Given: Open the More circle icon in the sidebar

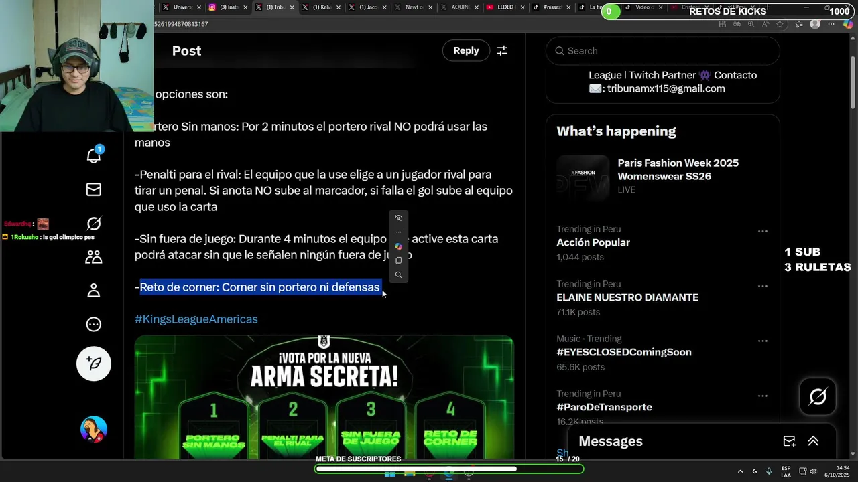Looking at the screenshot, I should 94,324.
